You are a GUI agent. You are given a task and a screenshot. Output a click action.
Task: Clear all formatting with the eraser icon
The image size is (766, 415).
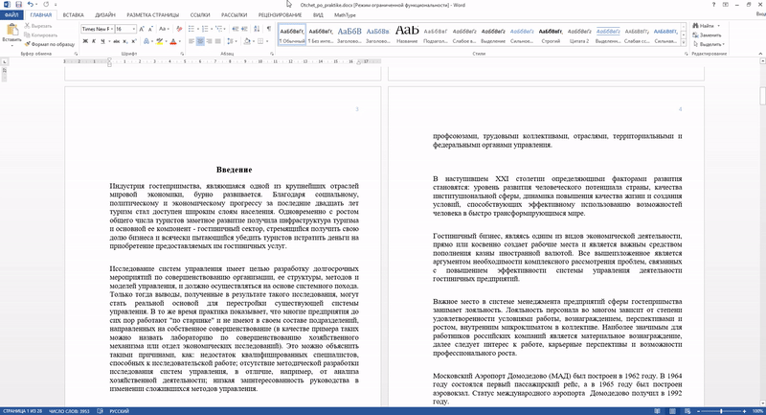179,29
